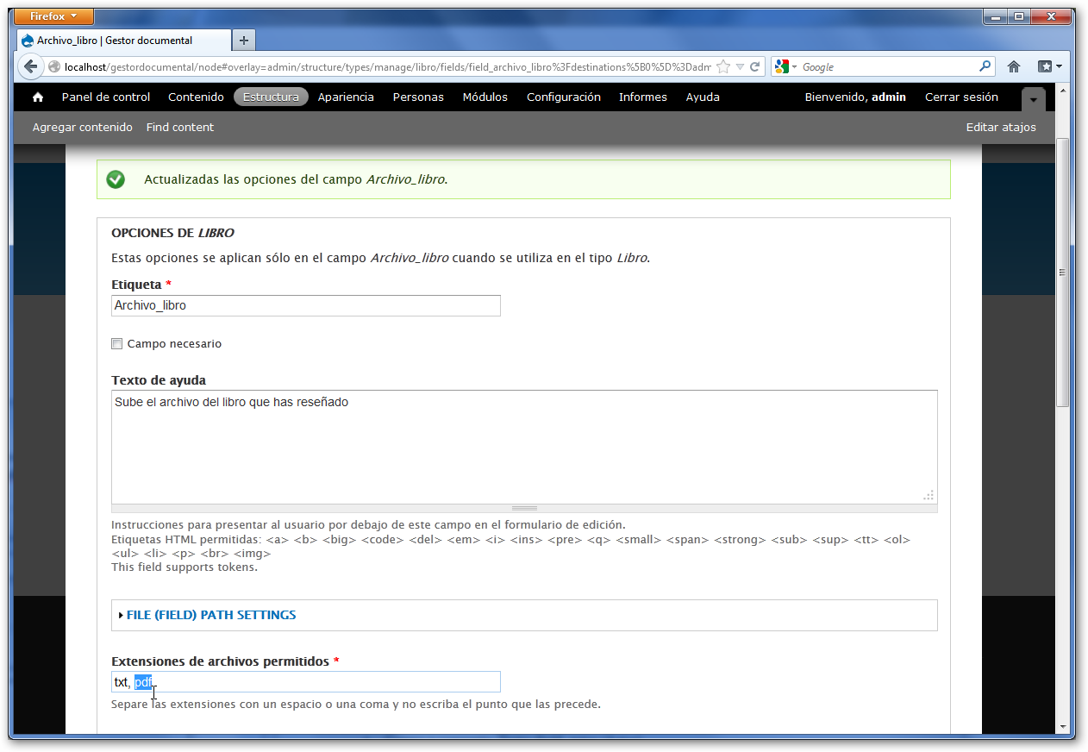
Task: Enable the Campo necesario checkbox
Action: [117, 344]
